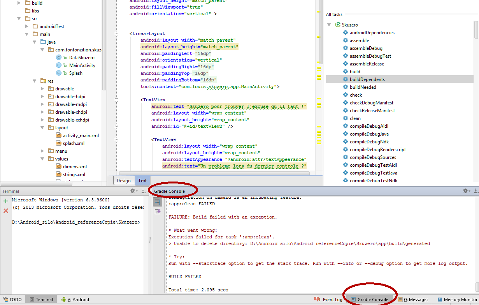Close the terminal session with the red X
The width and height of the screenshot is (479, 305).
tap(6, 211)
